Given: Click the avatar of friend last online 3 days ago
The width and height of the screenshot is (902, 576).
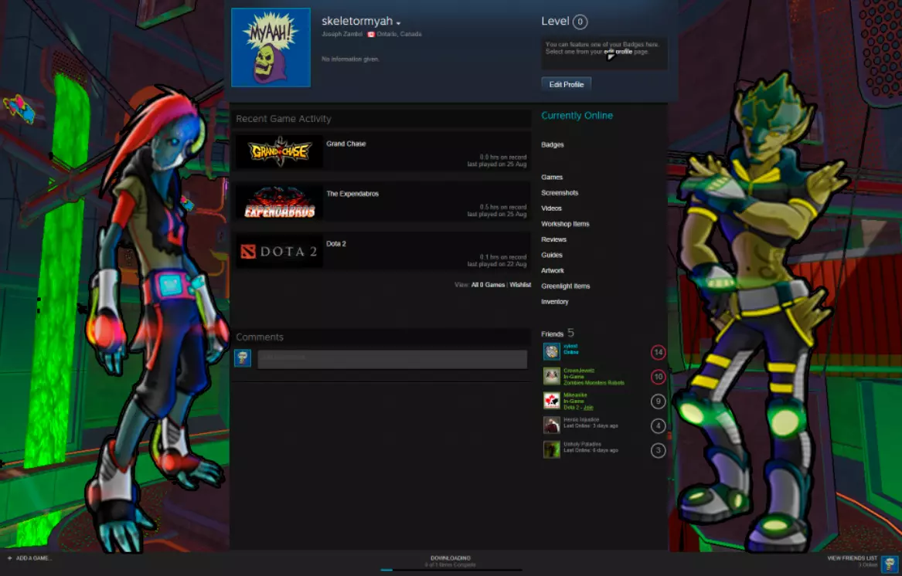Looking at the screenshot, I should 552,425.
